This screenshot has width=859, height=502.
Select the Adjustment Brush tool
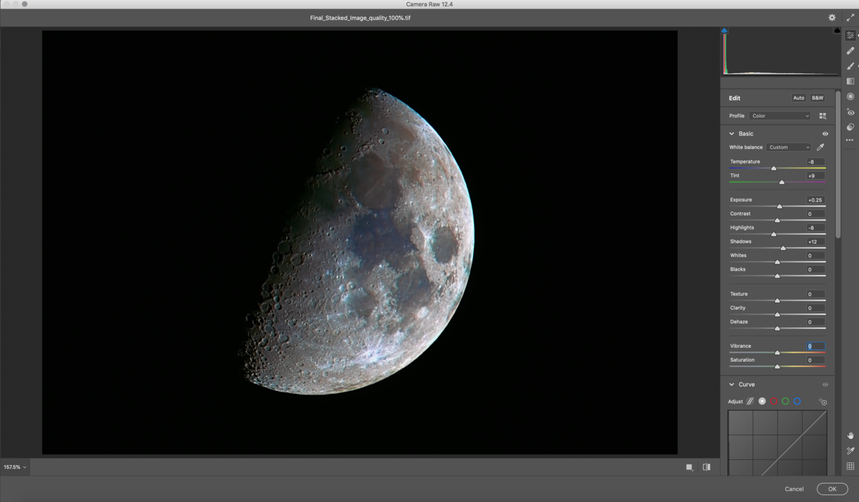(x=850, y=66)
